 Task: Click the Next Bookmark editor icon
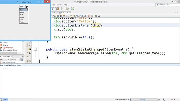pyautogui.click(x=74, y=16)
